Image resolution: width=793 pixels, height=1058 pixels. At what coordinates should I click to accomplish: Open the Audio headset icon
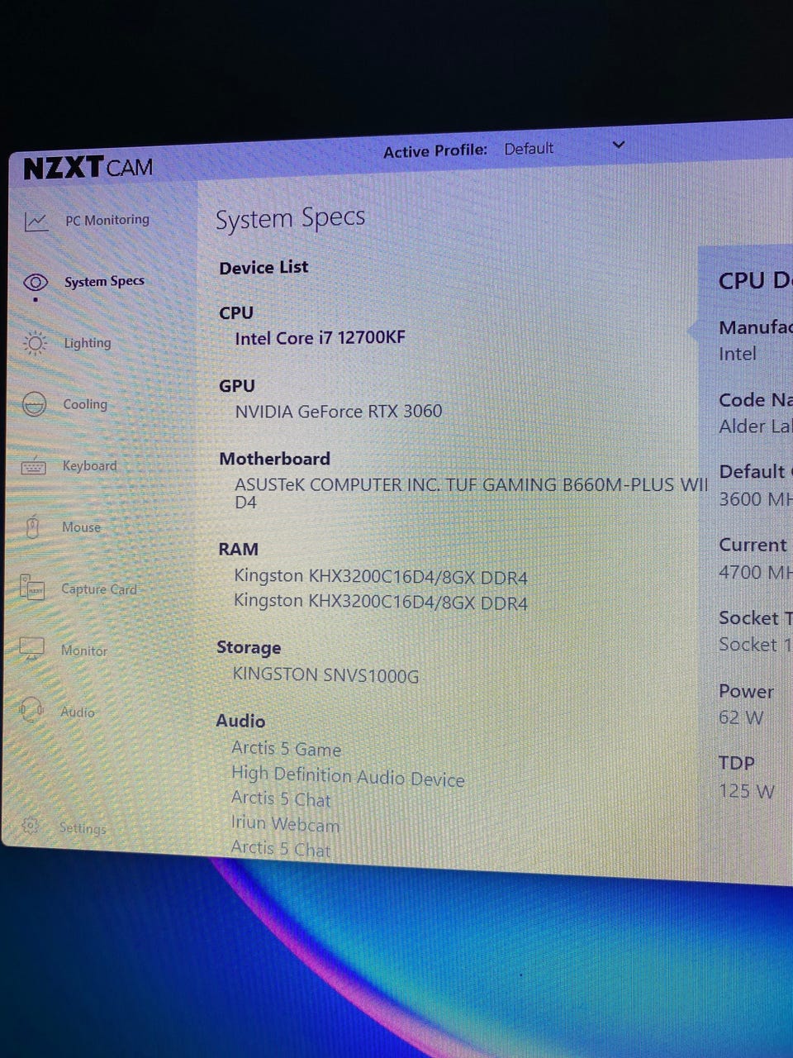point(31,709)
